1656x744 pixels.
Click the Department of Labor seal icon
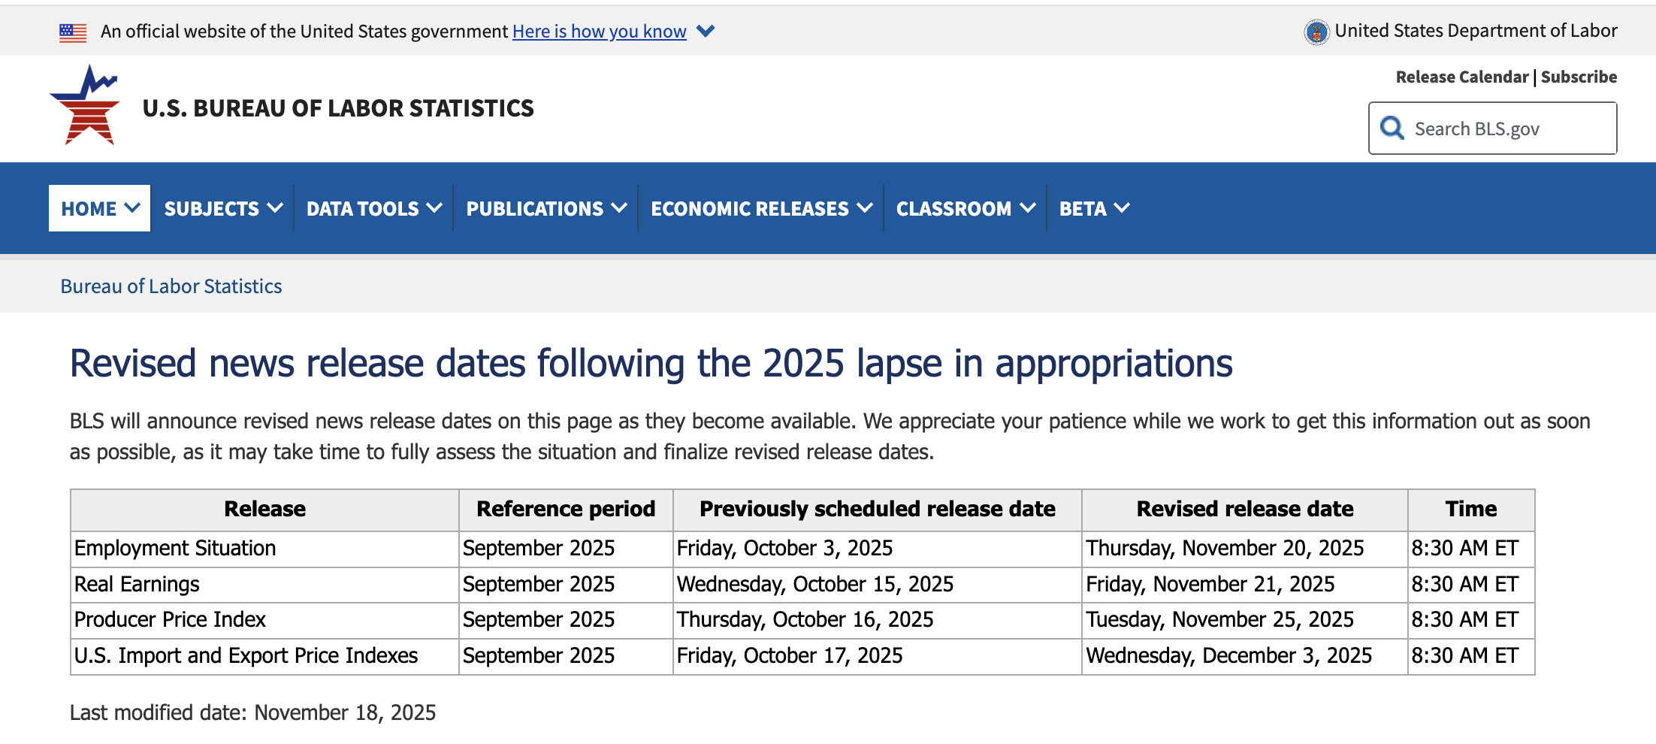tap(1316, 31)
